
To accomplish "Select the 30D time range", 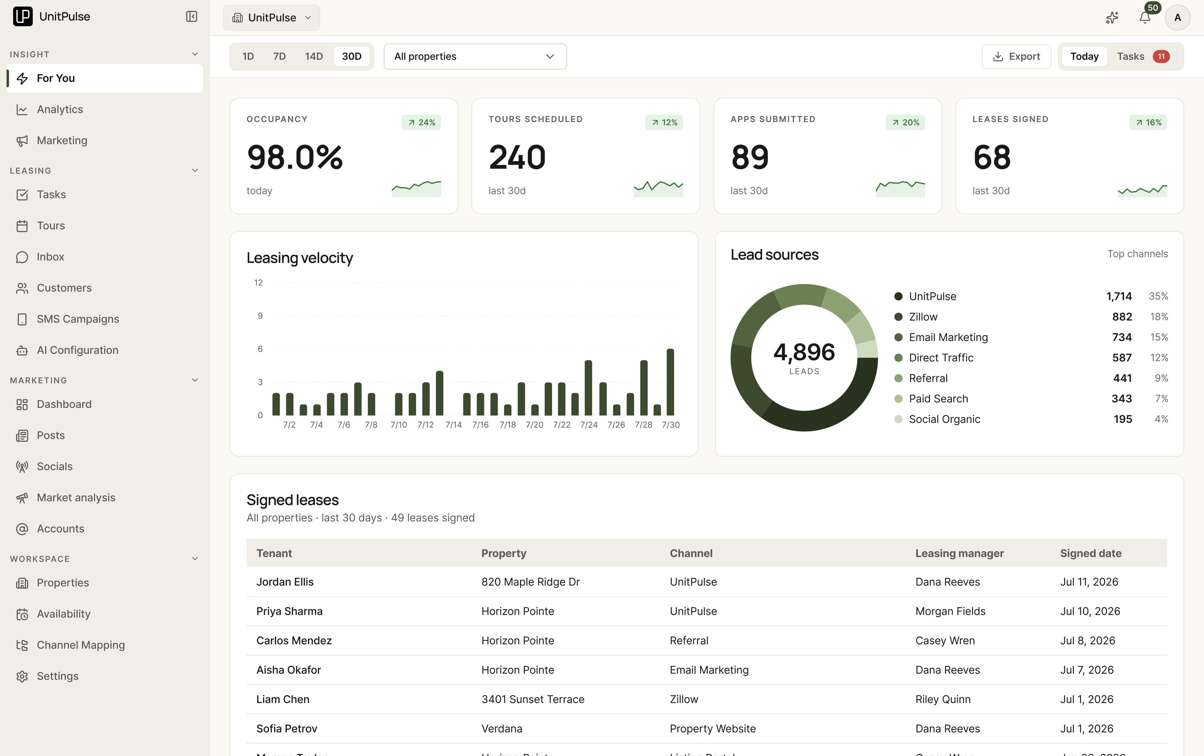I will pyautogui.click(x=351, y=57).
